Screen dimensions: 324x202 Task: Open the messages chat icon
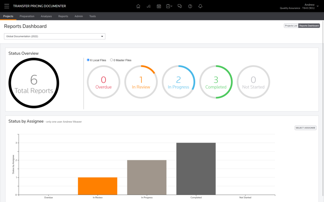(x=180, y=6)
